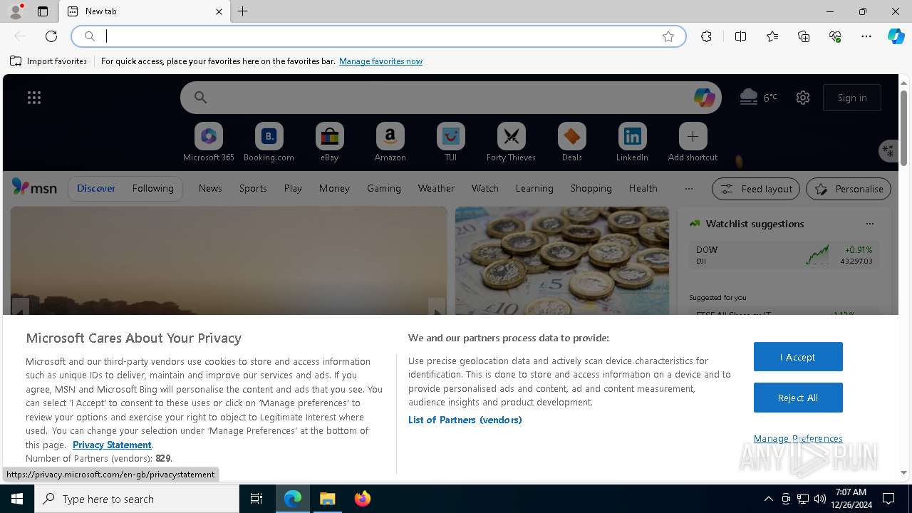Open List of Partners (vendors) link
Image resolution: width=912 pixels, height=513 pixels.
(x=465, y=420)
